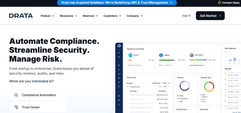Expand the Resources menu chevron
This screenshot has width=241, height=113.
coord(76,16)
